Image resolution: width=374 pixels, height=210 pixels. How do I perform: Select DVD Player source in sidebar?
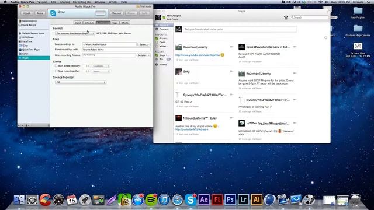point(28,37)
